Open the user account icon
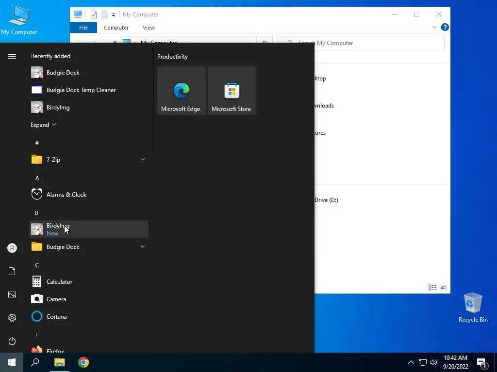Viewport: 497px width, 372px height. coord(12,248)
